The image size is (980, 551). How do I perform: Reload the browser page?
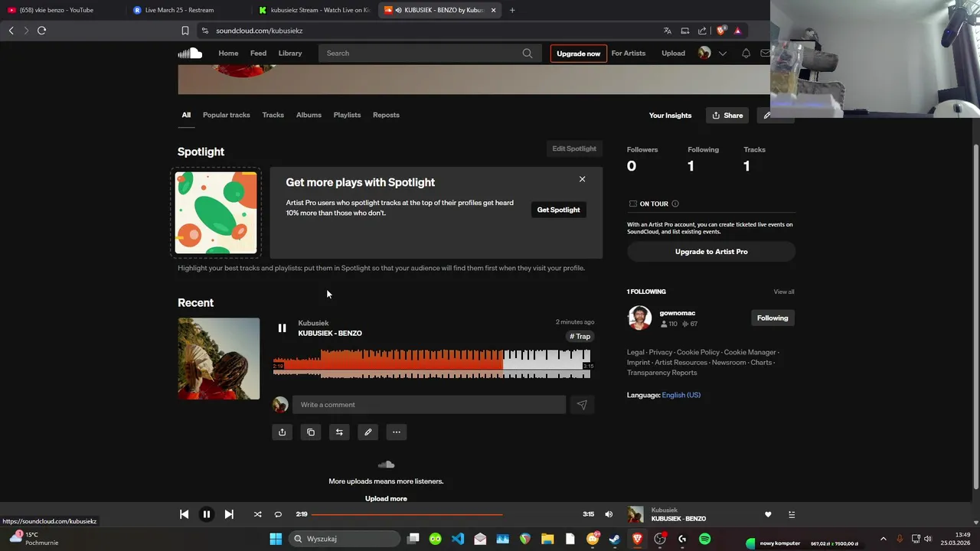click(41, 31)
